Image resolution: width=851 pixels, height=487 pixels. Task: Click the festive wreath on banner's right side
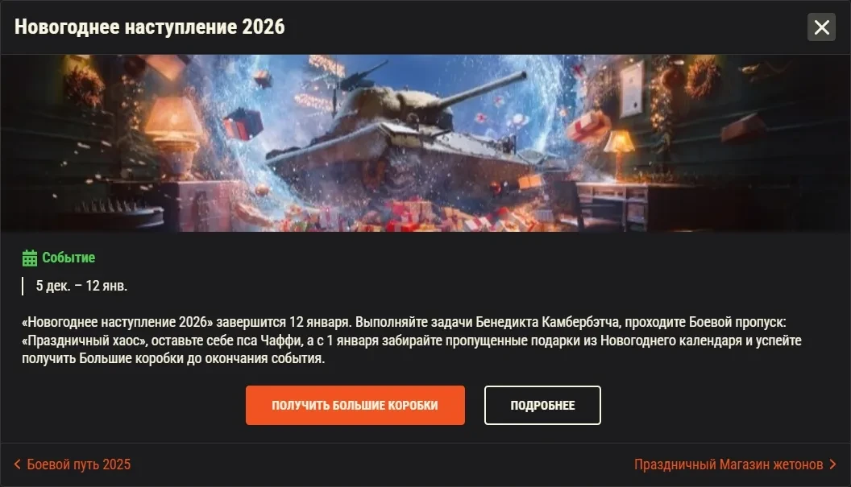[703, 76]
